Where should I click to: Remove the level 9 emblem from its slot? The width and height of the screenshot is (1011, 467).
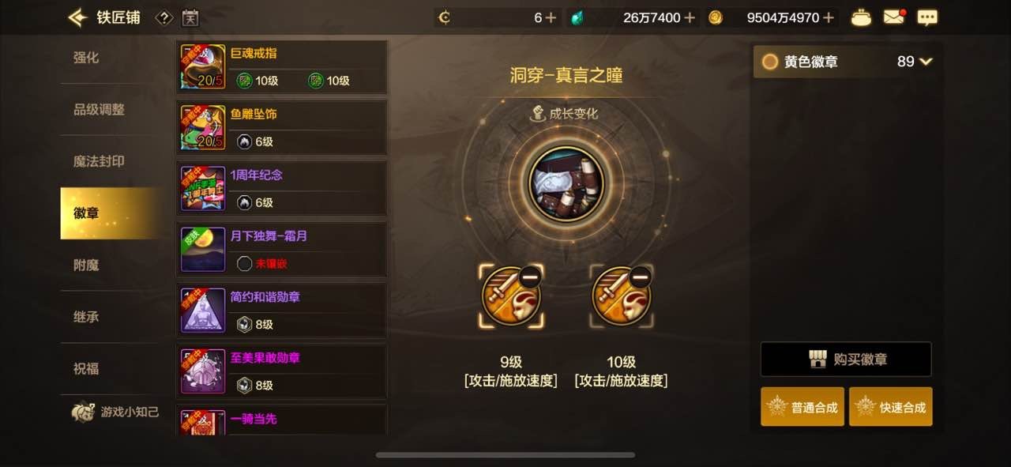(x=530, y=277)
